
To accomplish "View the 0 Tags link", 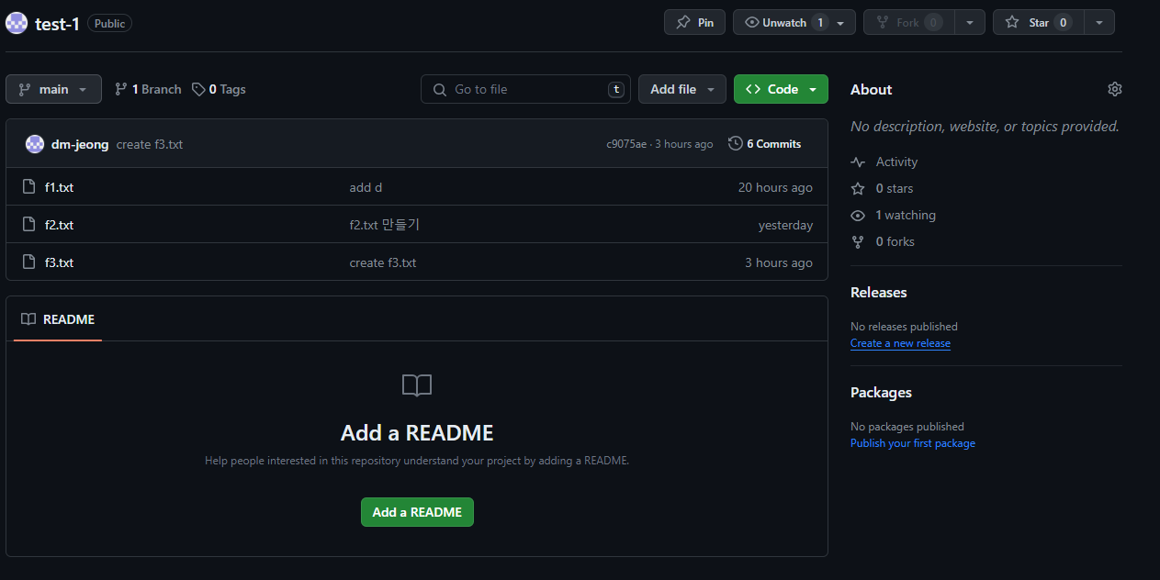I will (219, 89).
